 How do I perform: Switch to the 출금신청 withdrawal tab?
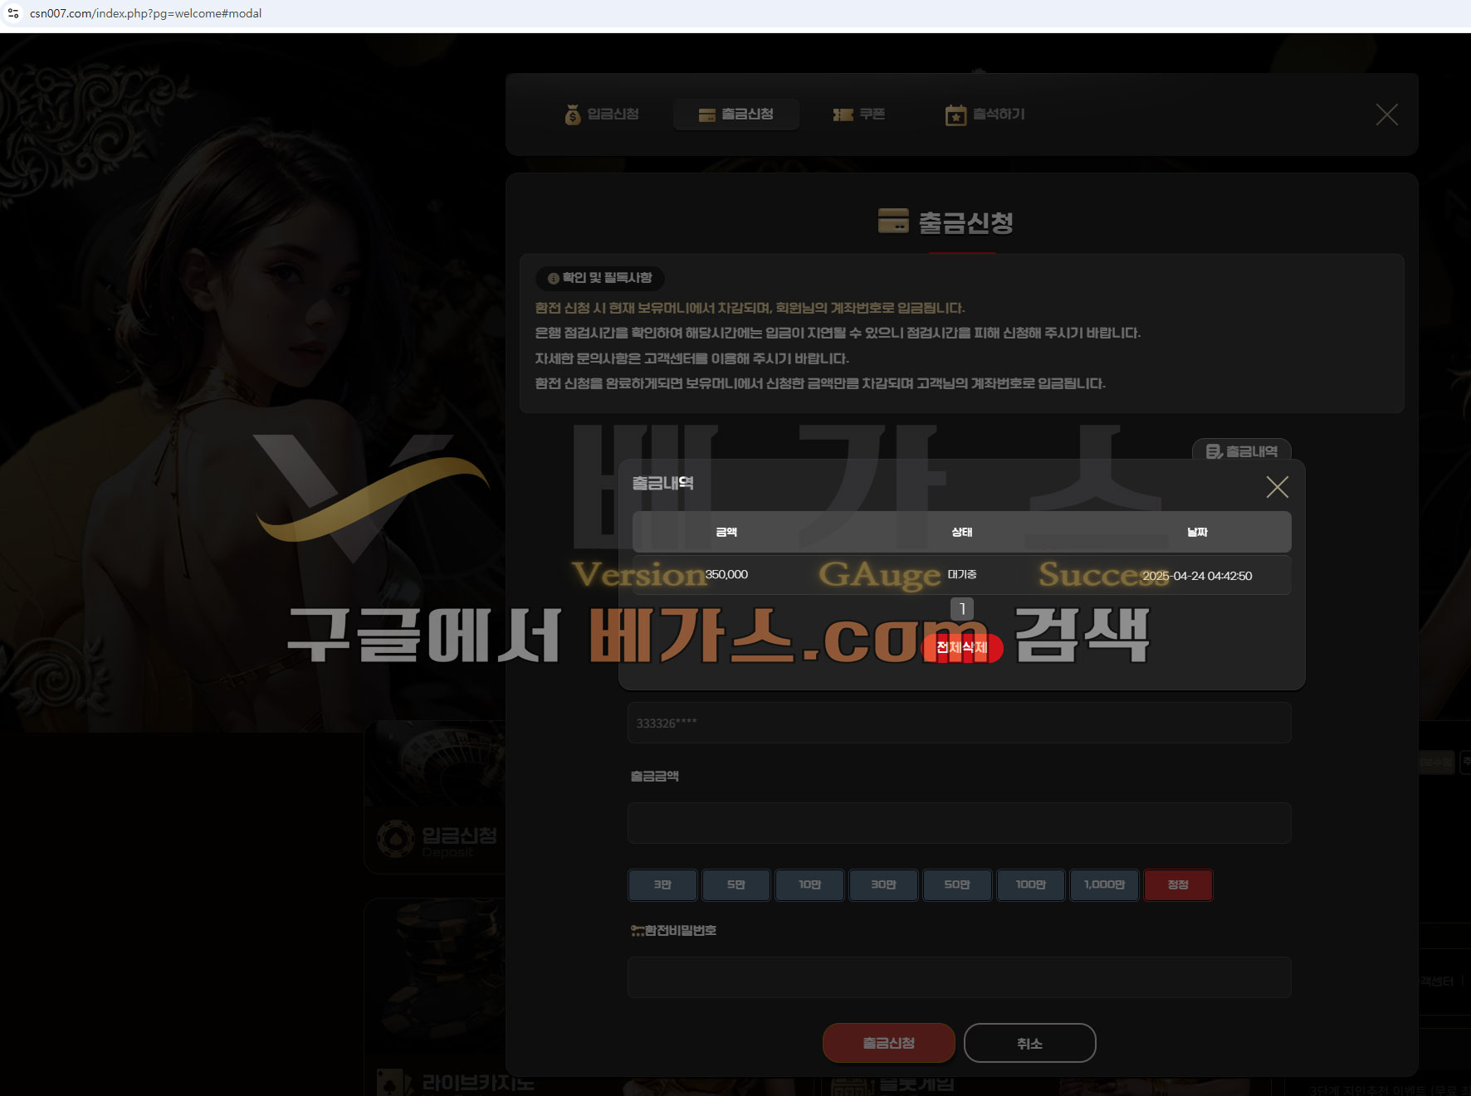736,114
